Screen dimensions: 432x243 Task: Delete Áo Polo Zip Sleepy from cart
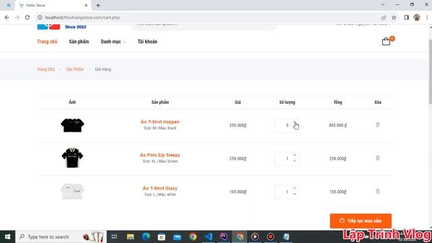(378, 158)
